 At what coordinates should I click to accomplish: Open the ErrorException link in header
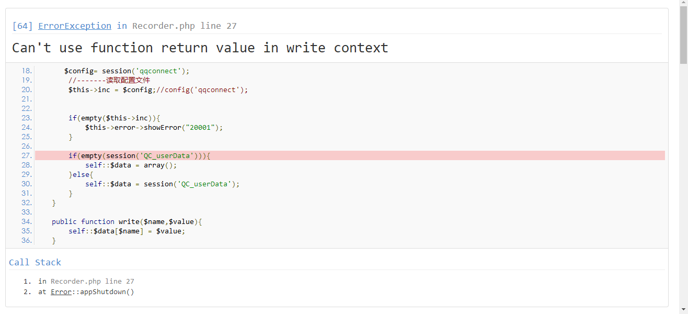click(74, 26)
